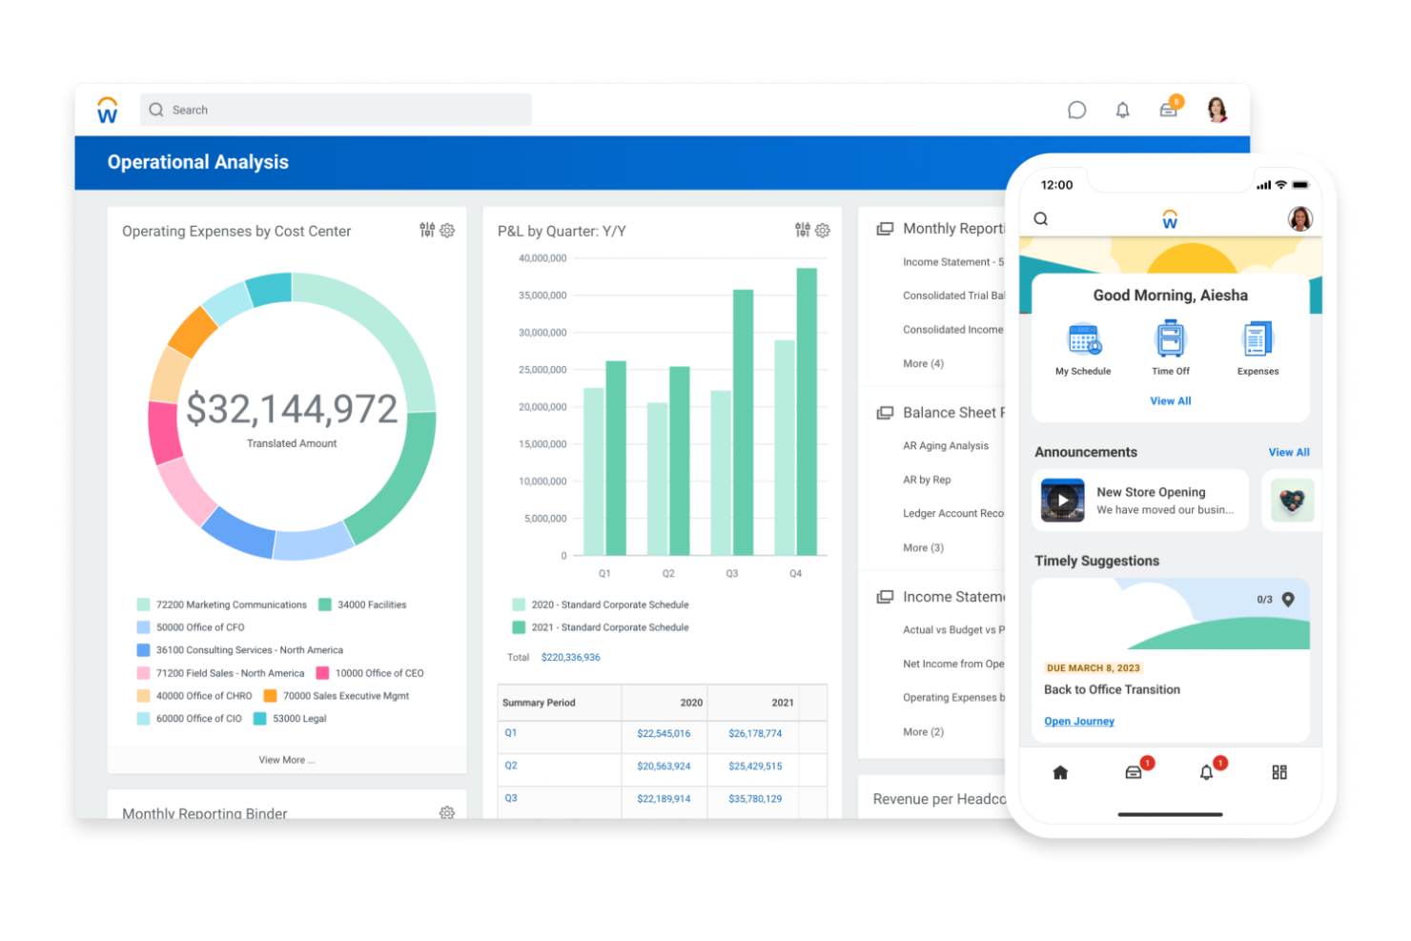Click the $35,780,129 cell value
This screenshot has height=941, width=1411.
(755, 799)
